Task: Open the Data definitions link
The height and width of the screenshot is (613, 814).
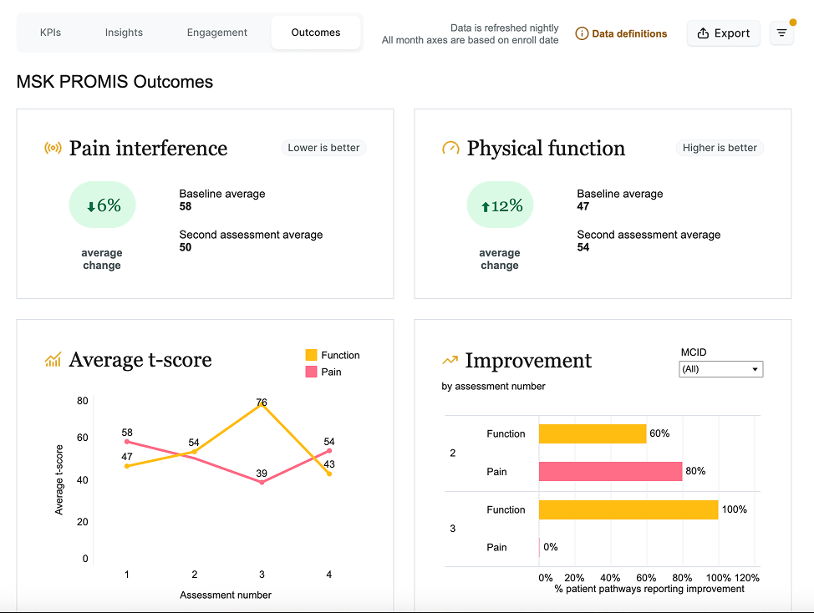Action: 629,33
